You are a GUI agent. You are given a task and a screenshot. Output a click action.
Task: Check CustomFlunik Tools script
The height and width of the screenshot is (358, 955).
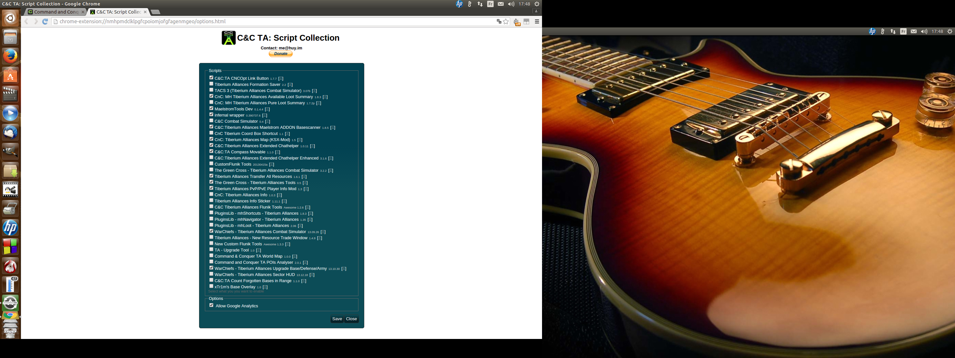211,164
